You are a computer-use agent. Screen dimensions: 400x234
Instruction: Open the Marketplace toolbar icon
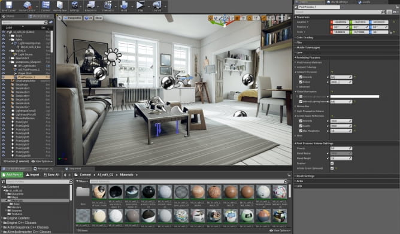[x=60, y=5]
